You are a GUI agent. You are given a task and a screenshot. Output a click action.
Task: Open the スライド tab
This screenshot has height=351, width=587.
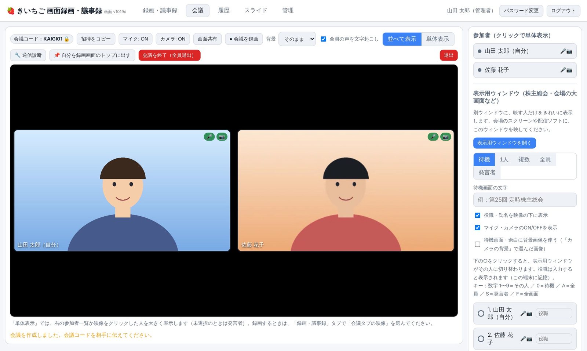point(256,11)
